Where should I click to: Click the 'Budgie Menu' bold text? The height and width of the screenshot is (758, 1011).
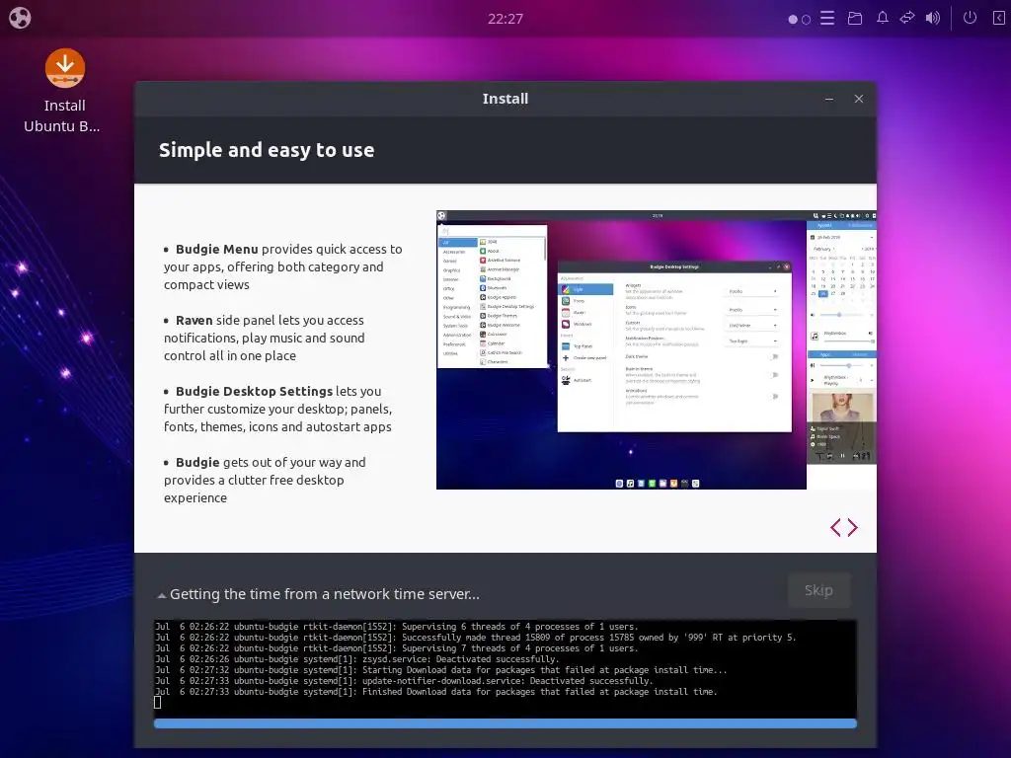click(x=216, y=249)
